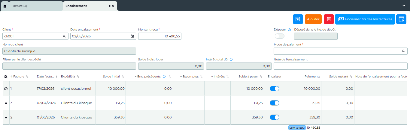Image resolution: width=410 pixels, height=137 pixels.
Task: Click the Paiements column header
Action: coord(312,77)
